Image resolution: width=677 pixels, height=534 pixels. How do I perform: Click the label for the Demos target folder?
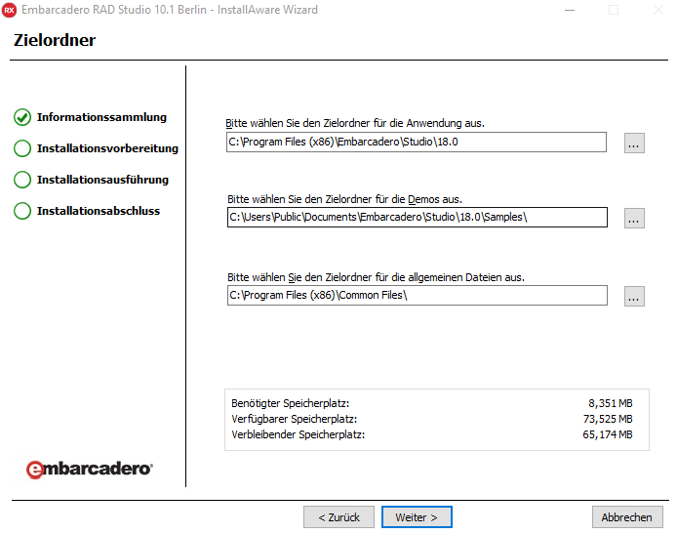[x=344, y=199]
